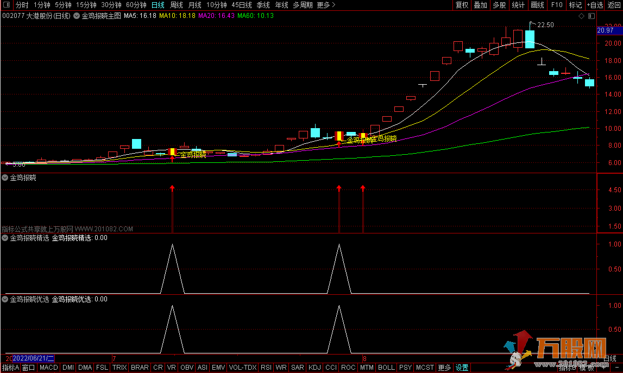Switch sub-chart to MCST indicator
The image size is (623, 373).
(425, 368)
